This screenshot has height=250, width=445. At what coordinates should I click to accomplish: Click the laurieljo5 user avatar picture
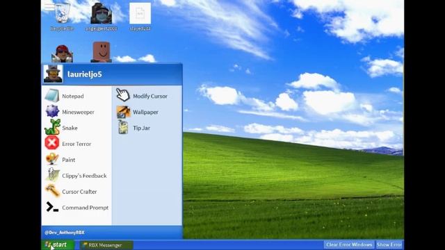click(x=53, y=74)
